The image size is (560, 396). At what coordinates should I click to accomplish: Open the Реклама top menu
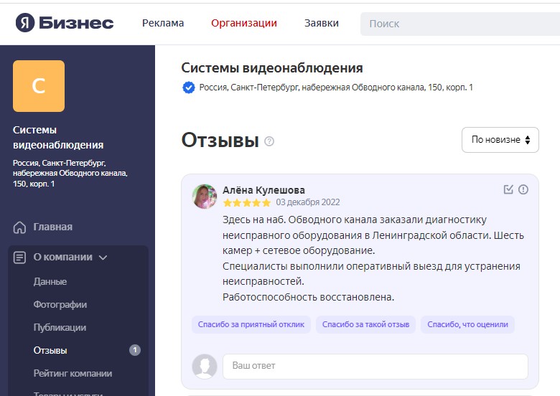(x=163, y=23)
